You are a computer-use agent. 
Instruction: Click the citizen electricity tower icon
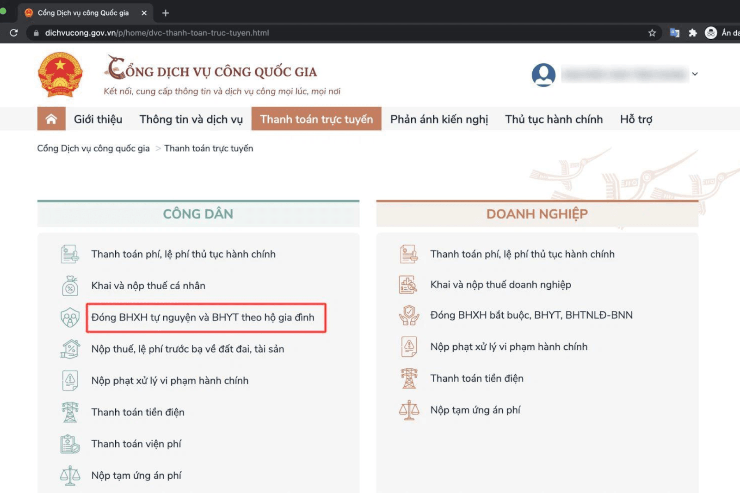pos(70,412)
